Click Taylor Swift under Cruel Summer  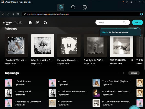point(19,85)
